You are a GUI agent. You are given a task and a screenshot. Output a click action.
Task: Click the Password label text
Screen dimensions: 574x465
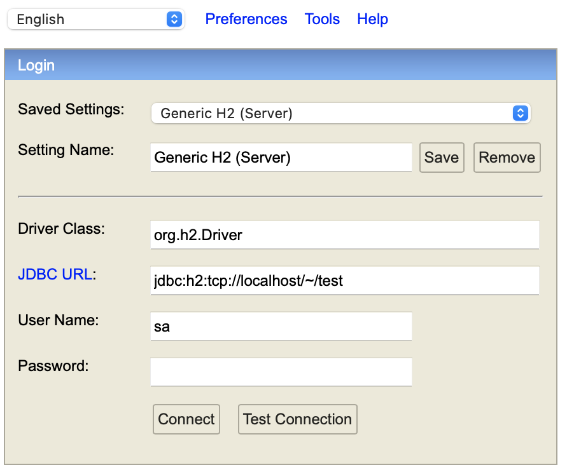(x=53, y=365)
